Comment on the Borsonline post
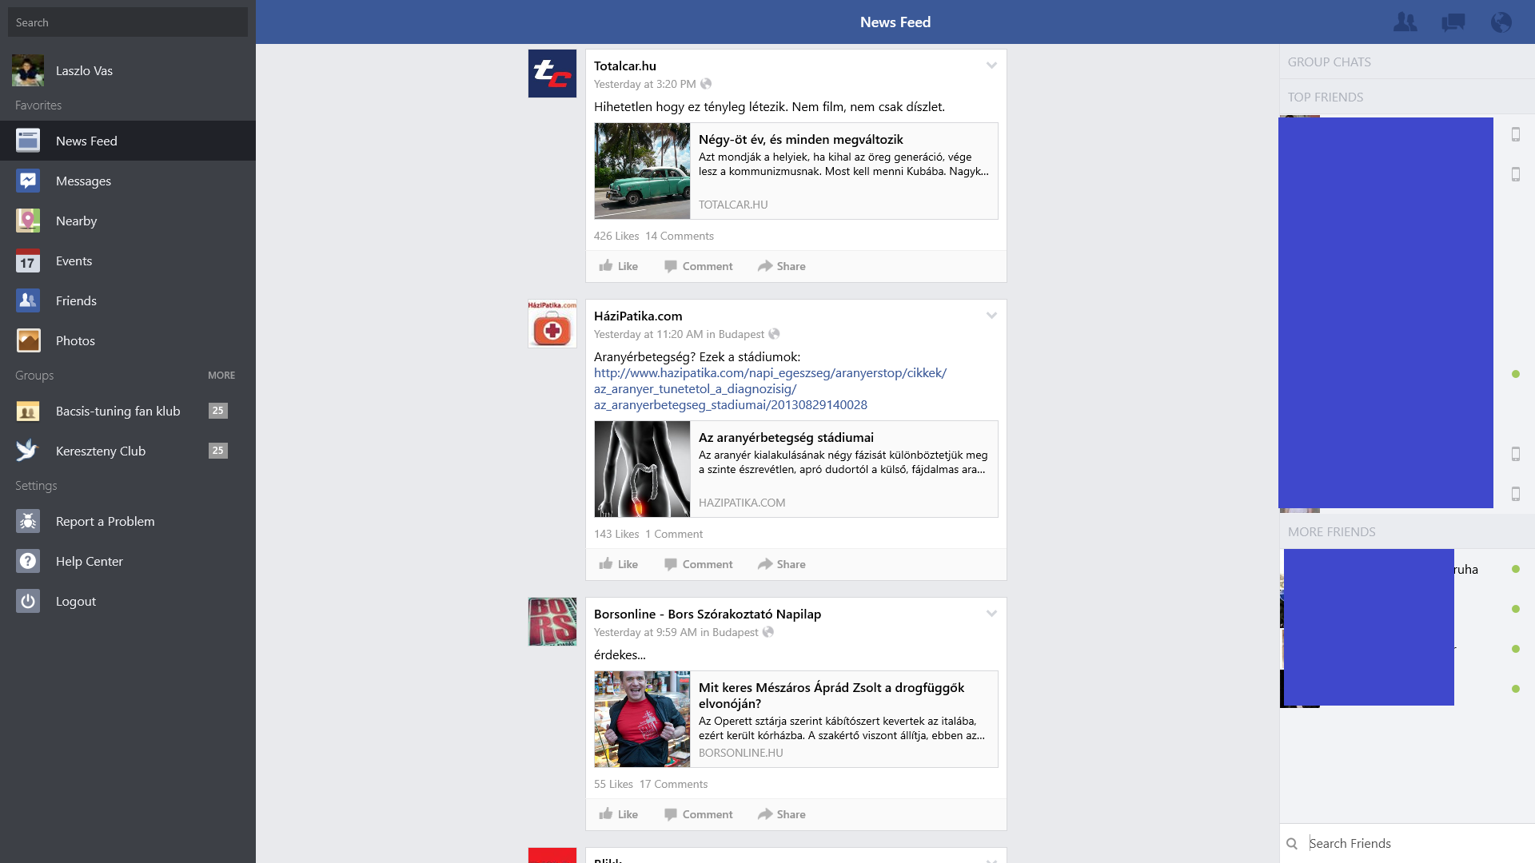Screen dimensions: 1535x863 coord(698,814)
